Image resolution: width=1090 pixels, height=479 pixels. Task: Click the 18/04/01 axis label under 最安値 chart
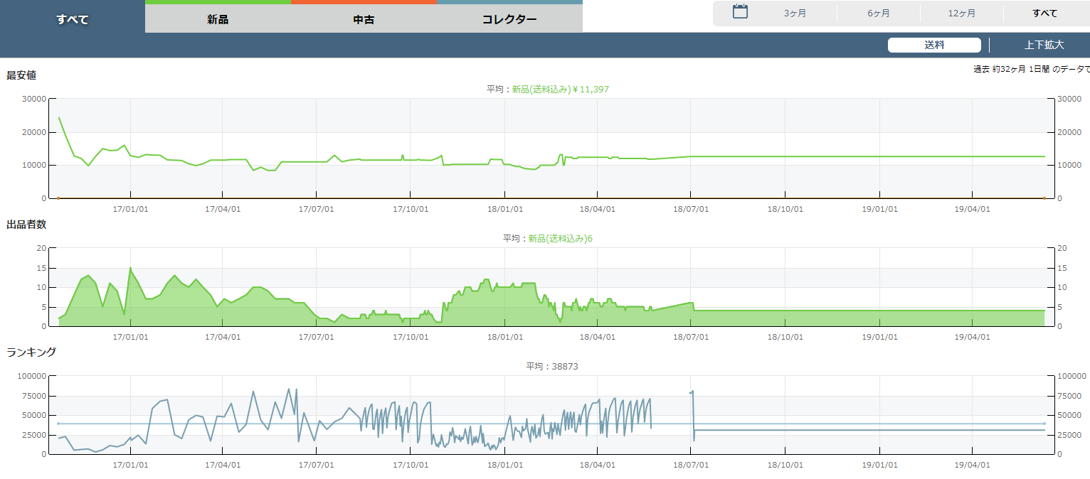click(x=598, y=210)
